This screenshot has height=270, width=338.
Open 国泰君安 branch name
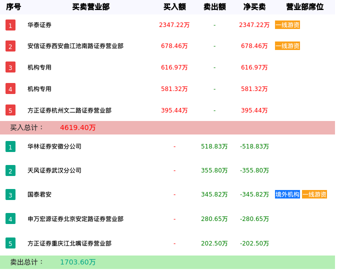[x=39, y=194]
